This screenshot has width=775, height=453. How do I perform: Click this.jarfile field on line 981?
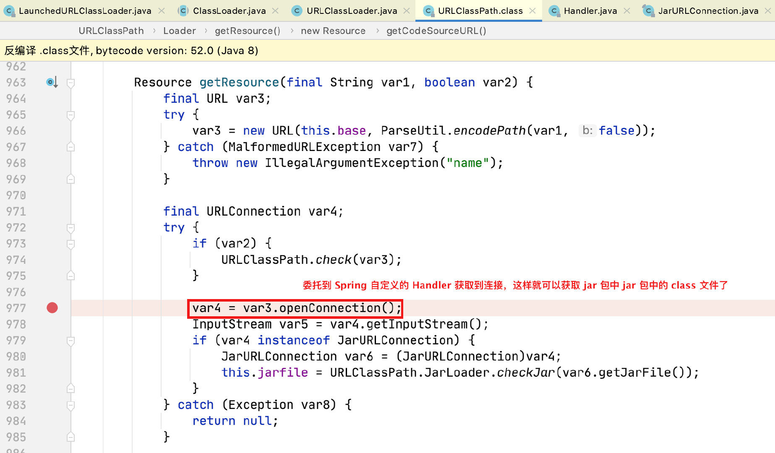pos(265,372)
